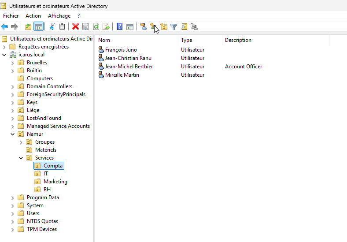The height and width of the screenshot is (242, 347).
Task: Select the RH organizational unit
Action: (47, 190)
